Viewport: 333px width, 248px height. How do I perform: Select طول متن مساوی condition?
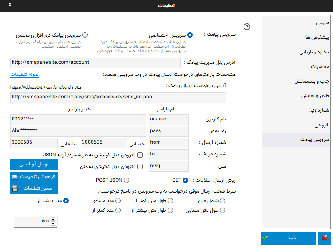(222, 210)
